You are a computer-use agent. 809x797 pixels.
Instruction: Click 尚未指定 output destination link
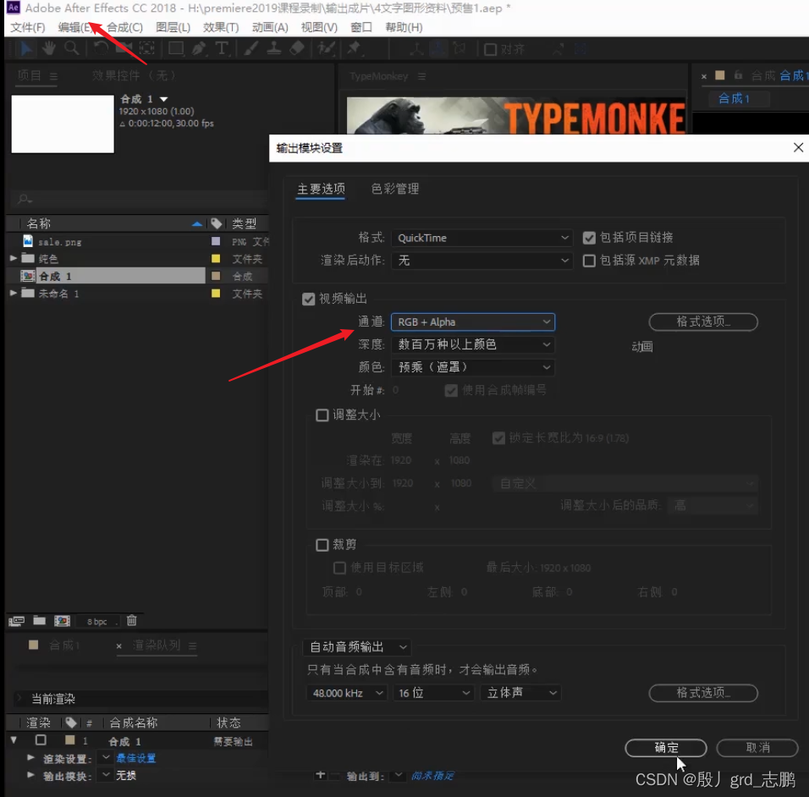[x=433, y=775]
